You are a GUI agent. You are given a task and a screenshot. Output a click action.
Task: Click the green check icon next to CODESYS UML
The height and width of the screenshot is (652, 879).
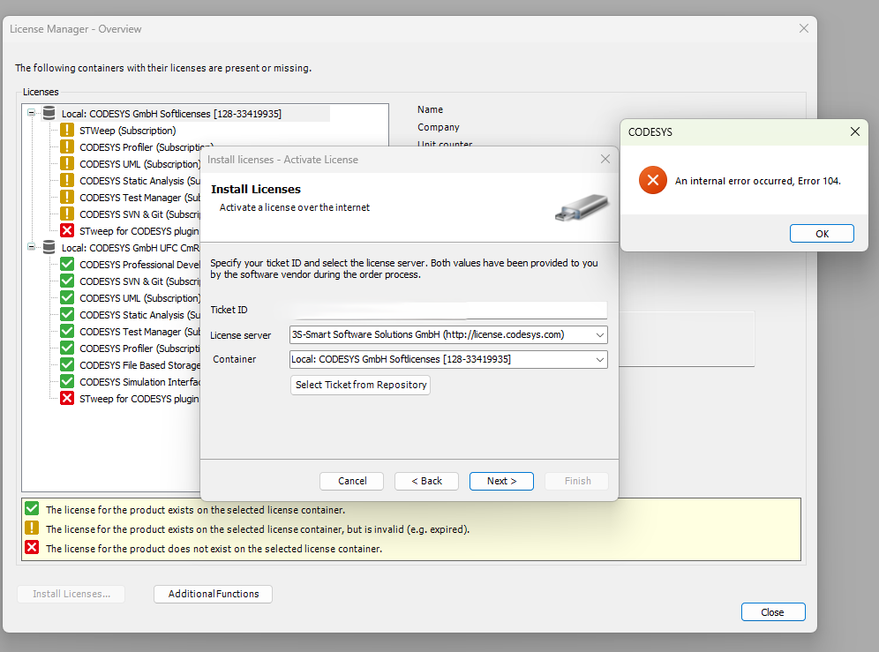pyautogui.click(x=67, y=297)
